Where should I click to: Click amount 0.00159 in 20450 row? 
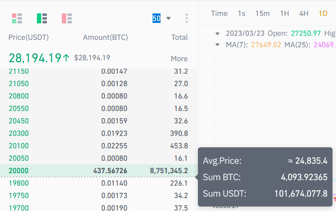114,121
